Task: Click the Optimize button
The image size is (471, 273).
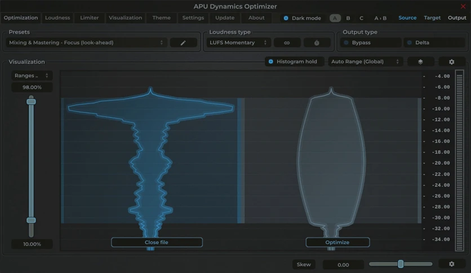Action: 337,243
